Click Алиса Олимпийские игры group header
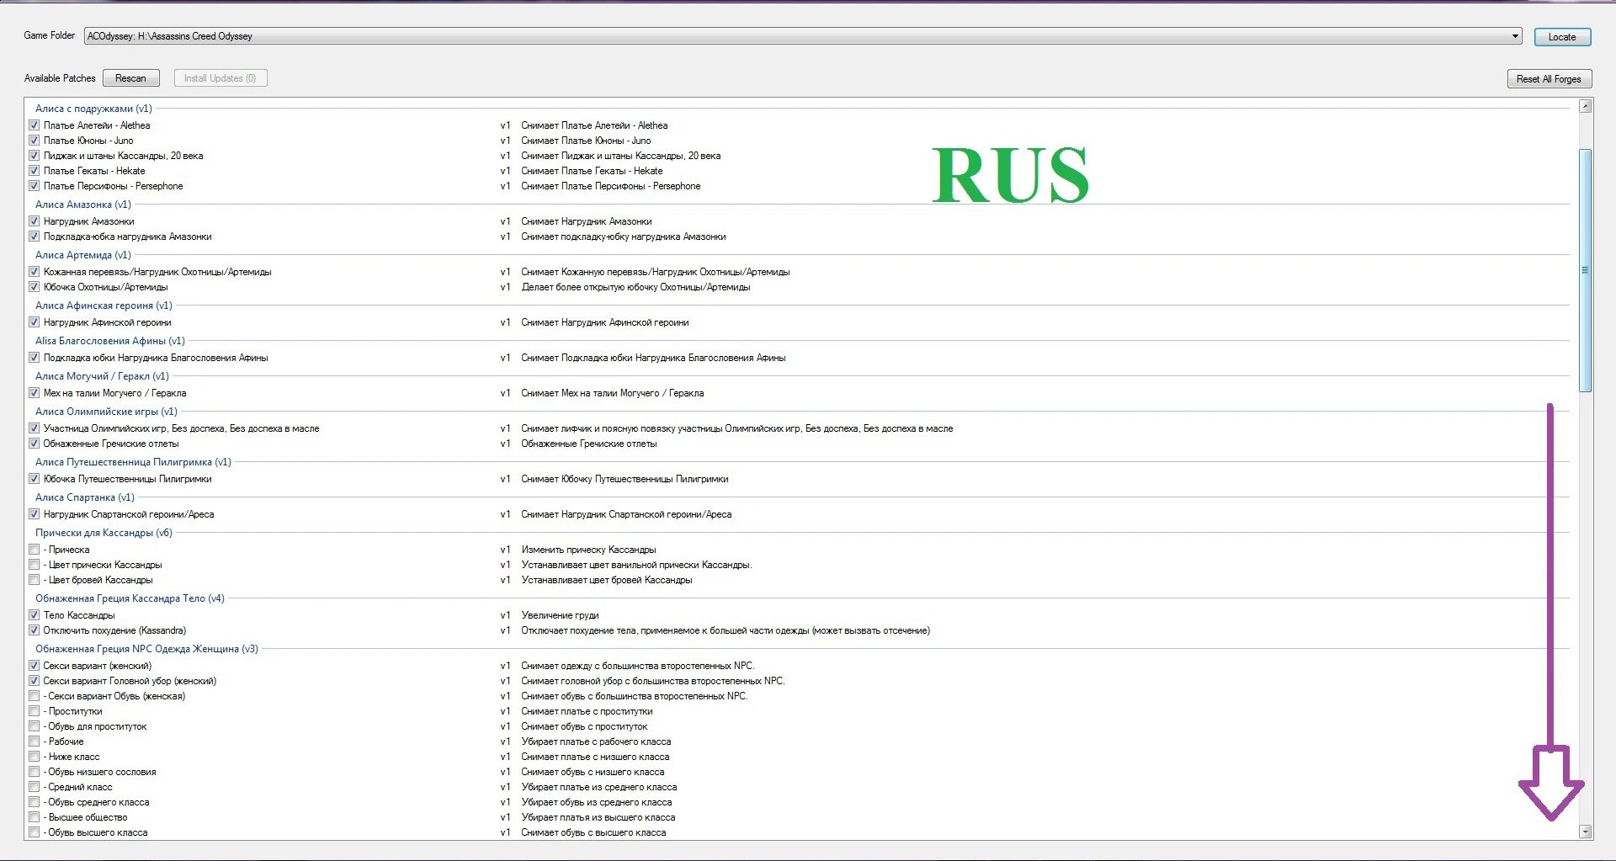 (106, 412)
